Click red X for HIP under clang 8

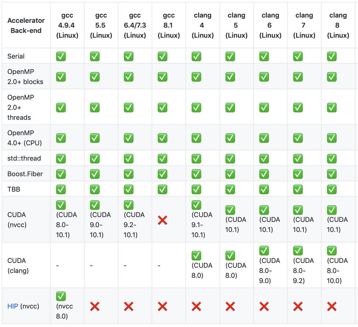click(x=332, y=306)
